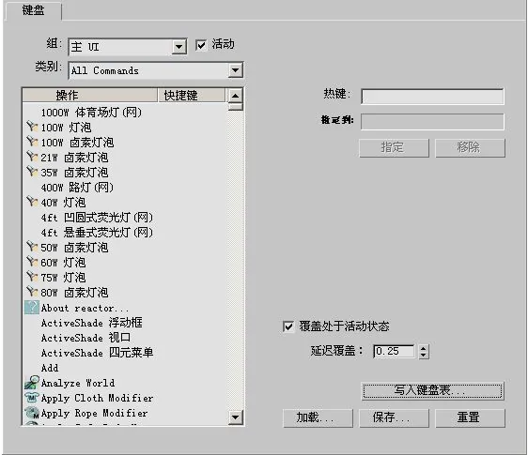Open the 组 dropdown showing 主 UI
Image resolution: width=528 pixels, height=455 pixels.
click(128, 47)
